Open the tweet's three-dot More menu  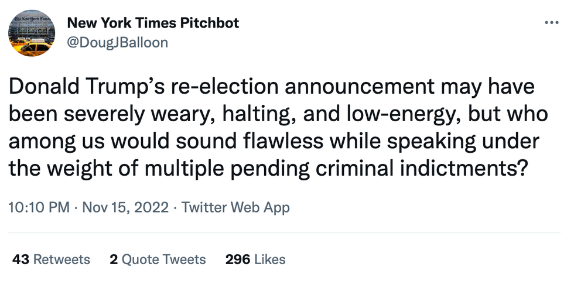click(552, 23)
